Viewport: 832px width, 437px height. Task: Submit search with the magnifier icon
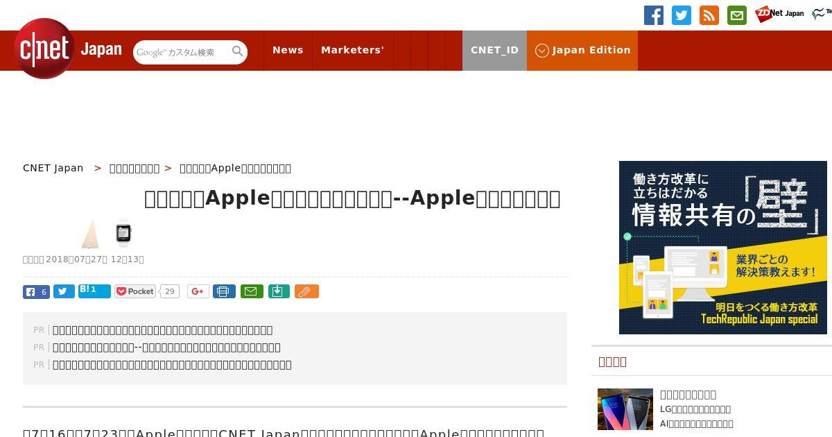[x=238, y=51]
